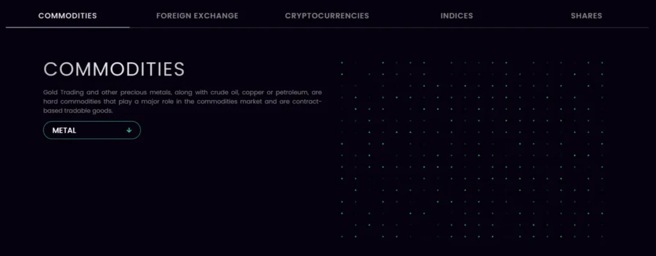The width and height of the screenshot is (656, 256).
Task: Click the divider line under the Shares tab
Action: click(x=586, y=28)
